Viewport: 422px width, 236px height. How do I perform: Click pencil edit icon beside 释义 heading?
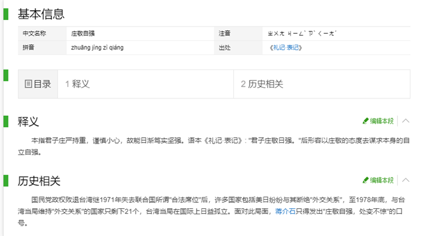pos(365,121)
